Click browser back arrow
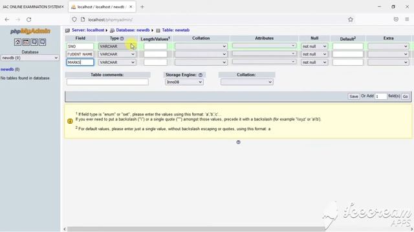414x232 pixels. tap(7, 19)
